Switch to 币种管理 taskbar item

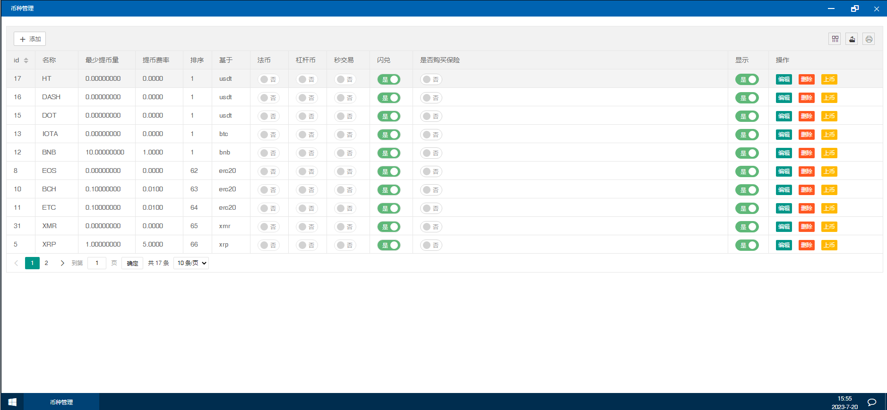61,402
